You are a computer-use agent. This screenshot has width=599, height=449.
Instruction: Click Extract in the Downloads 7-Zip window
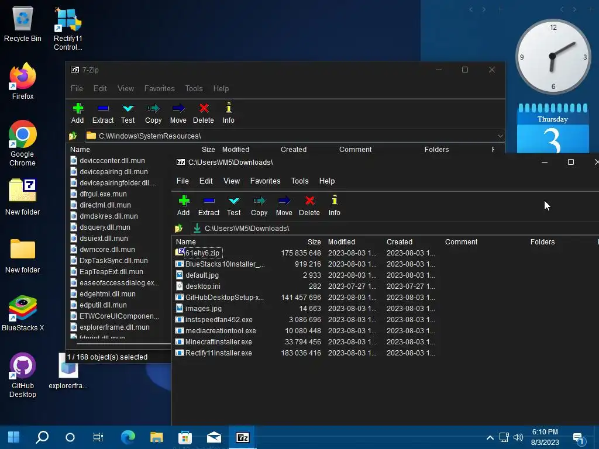pos(209,206)
